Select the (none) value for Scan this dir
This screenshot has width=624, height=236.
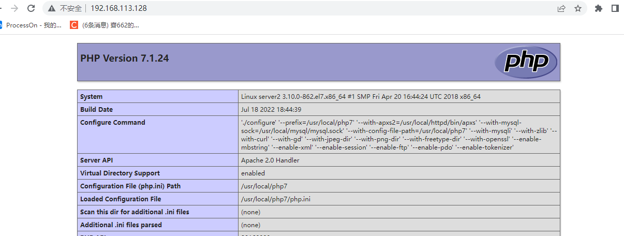pos(251,212)
